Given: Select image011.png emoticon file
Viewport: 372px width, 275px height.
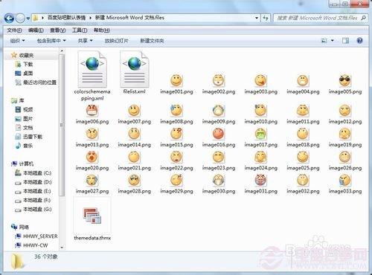Looking at the screenshot, I should [x=303, y=111].
